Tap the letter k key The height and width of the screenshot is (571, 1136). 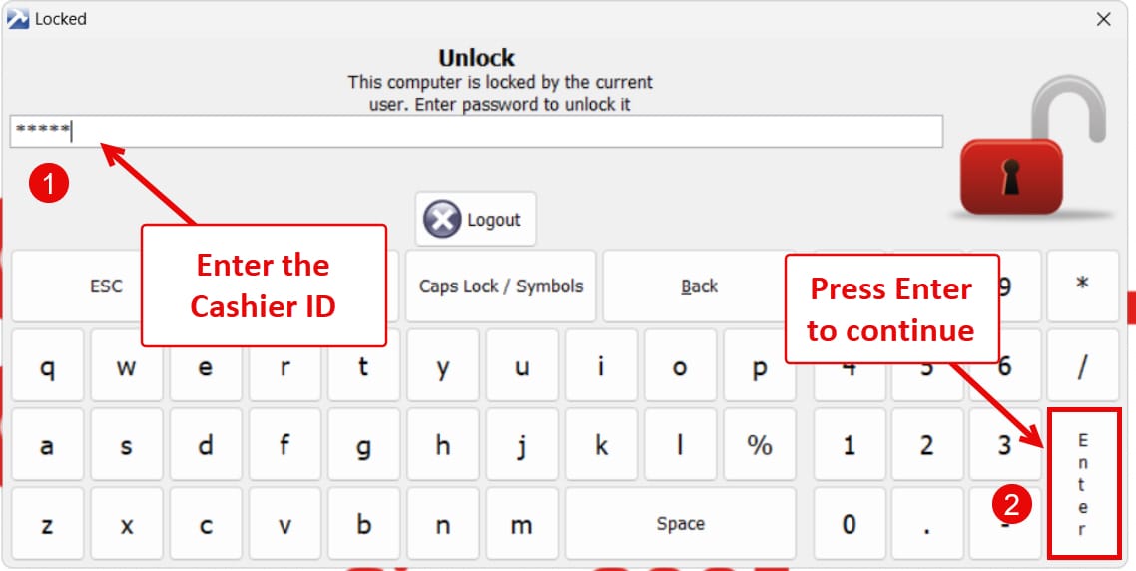click(601, 445)
